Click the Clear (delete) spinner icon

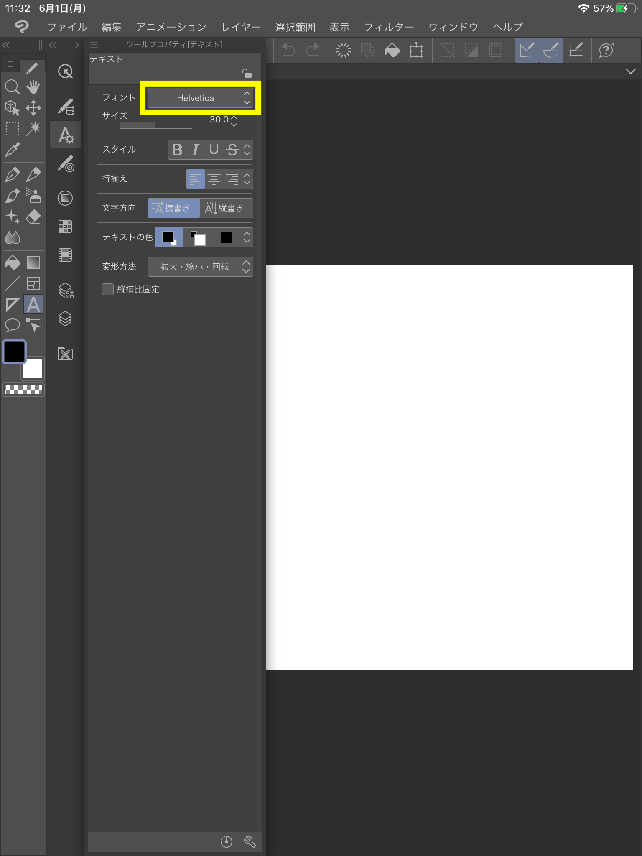point(343,50)
